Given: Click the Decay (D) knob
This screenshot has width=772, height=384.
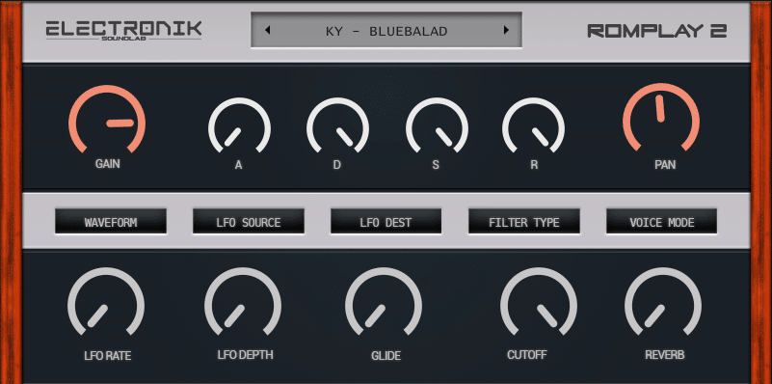Looking at the screenshot, I should coord(337,124).
